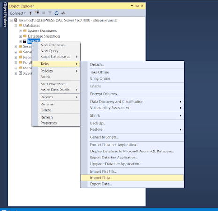Toggle the Object Explorer auto-hide pin
The width and height of the screenshot is (218, 211).
pyautogui.click(x=137, y=6)
